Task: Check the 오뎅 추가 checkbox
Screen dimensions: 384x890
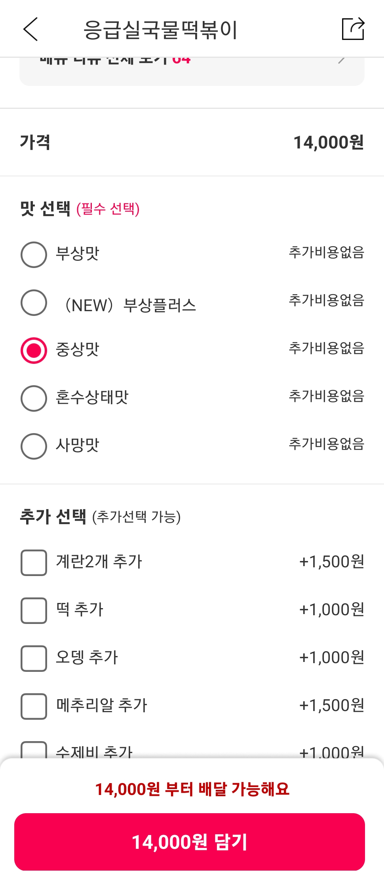Action: tap(34, 658)
